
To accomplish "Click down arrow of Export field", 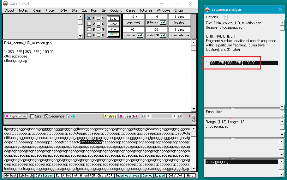I will pos(282,116).
